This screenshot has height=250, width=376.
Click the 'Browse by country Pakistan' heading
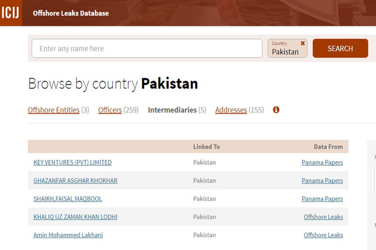(113, 84)
